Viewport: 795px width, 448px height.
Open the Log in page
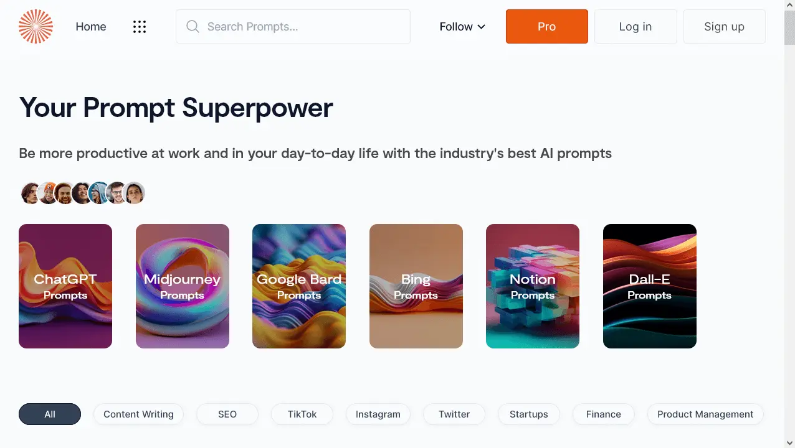(x=635, y=27)
